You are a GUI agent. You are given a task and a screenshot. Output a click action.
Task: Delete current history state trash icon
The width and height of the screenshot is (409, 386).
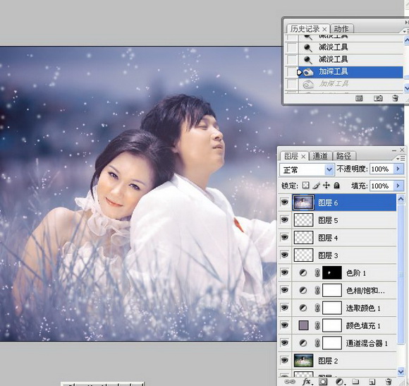pos(395,98)
